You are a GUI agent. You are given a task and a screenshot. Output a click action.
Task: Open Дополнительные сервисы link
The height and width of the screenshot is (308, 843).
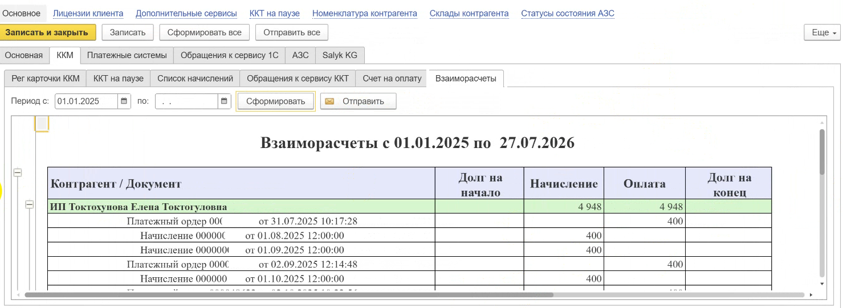pyautogui.click(x=186, y=13)
